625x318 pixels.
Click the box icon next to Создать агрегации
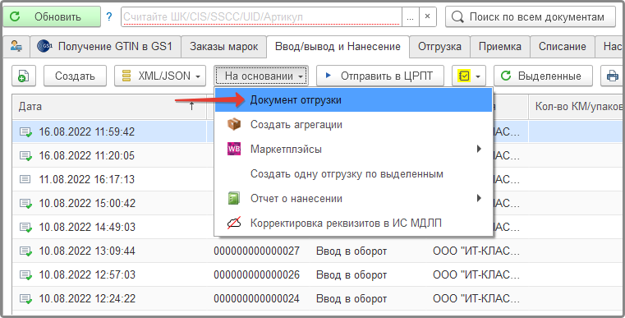(234, 124)
